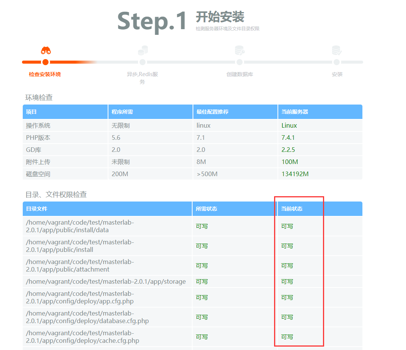Select the 异步,Redis服务 step label
Screen dimensions: 406x350
pyautogui.click(x=143, y=78)
